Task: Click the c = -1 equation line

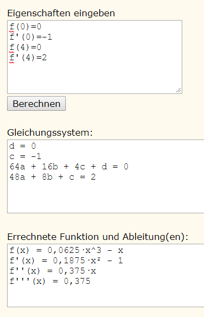Action: (x=26, y=156)
